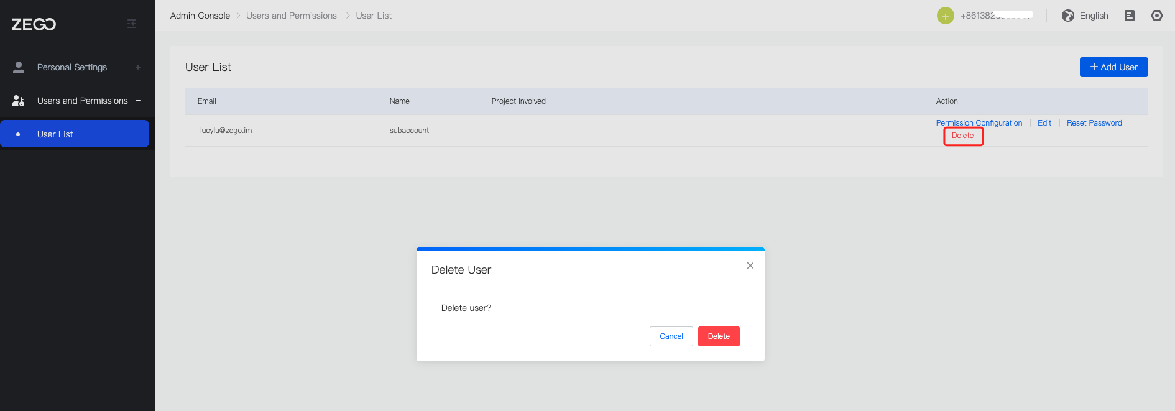Collapse the sidebar with the fold icon

coord(132,24)
